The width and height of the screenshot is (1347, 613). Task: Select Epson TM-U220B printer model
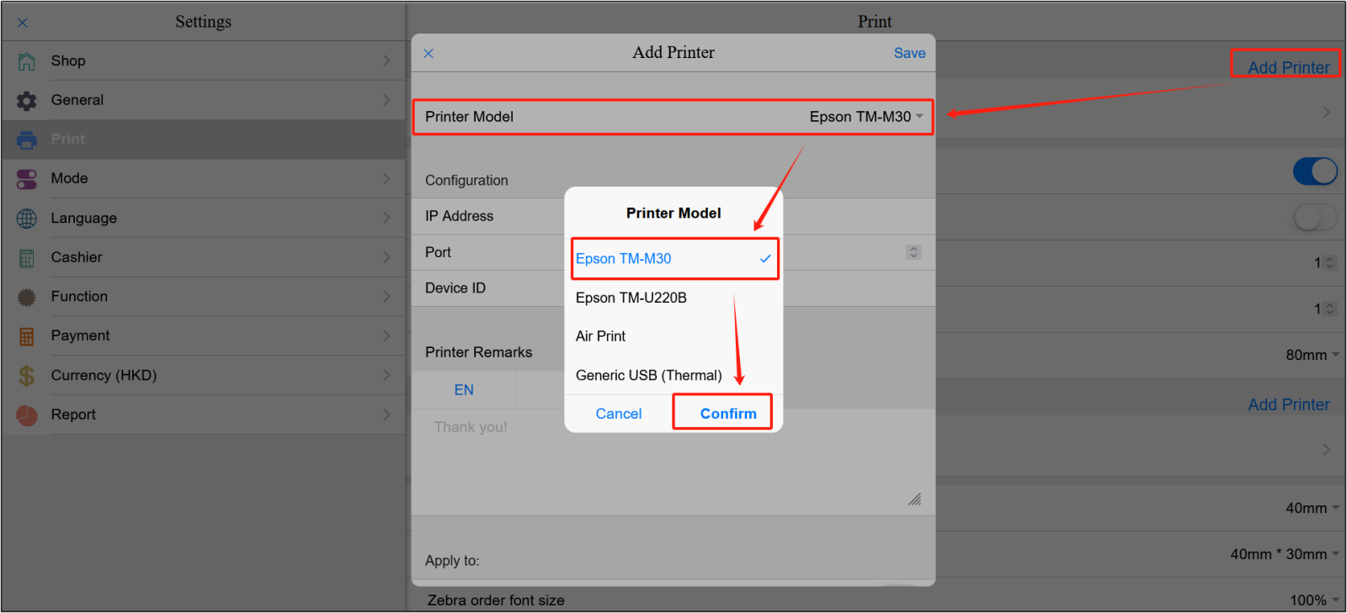pos(631,298)
